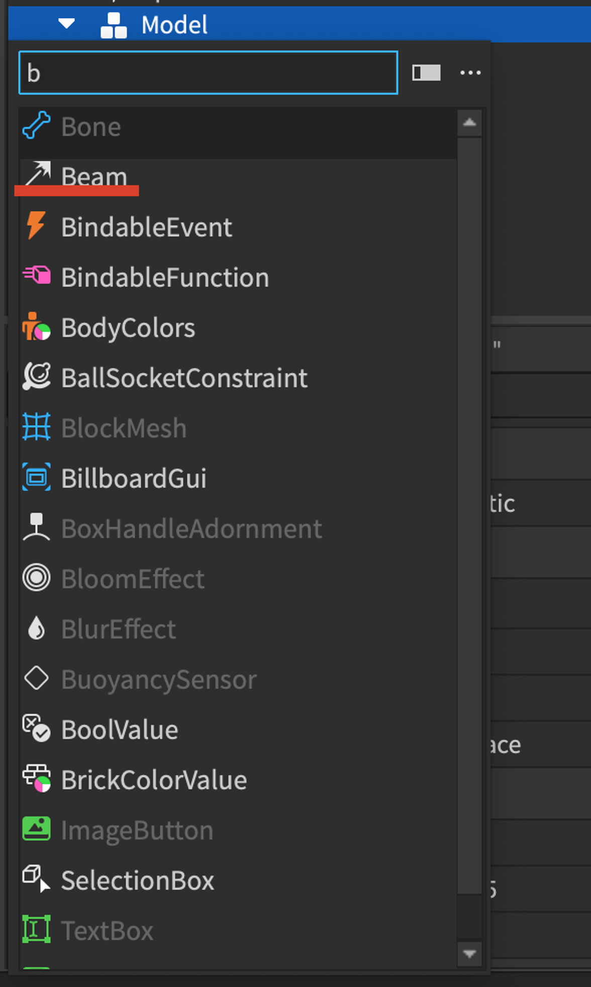This screenshot has height=987, width=591.
Task: Click the BrickColorValue icon
Action: (36, 778)
